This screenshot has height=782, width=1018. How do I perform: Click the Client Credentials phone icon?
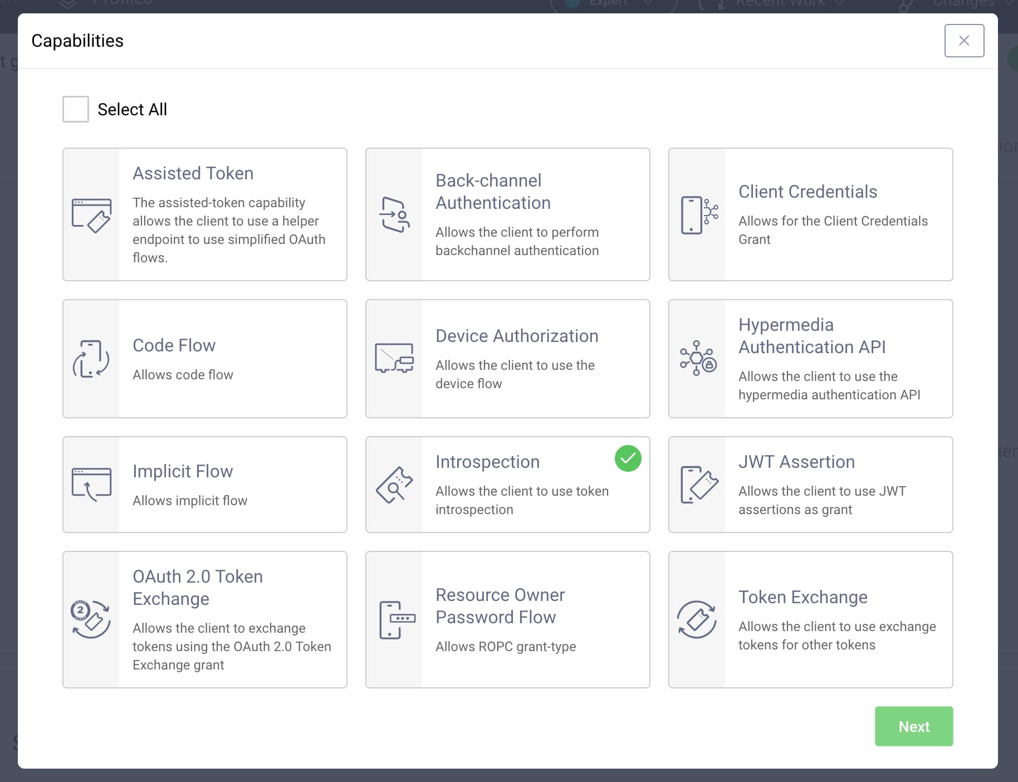pos(698,215)
